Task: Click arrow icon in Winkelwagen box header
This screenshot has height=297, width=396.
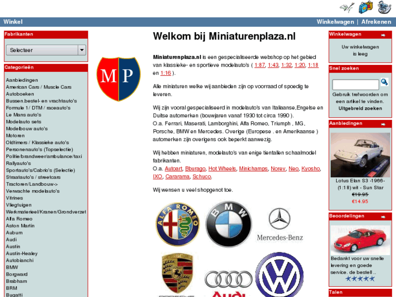Action: [x=383, y=35]
